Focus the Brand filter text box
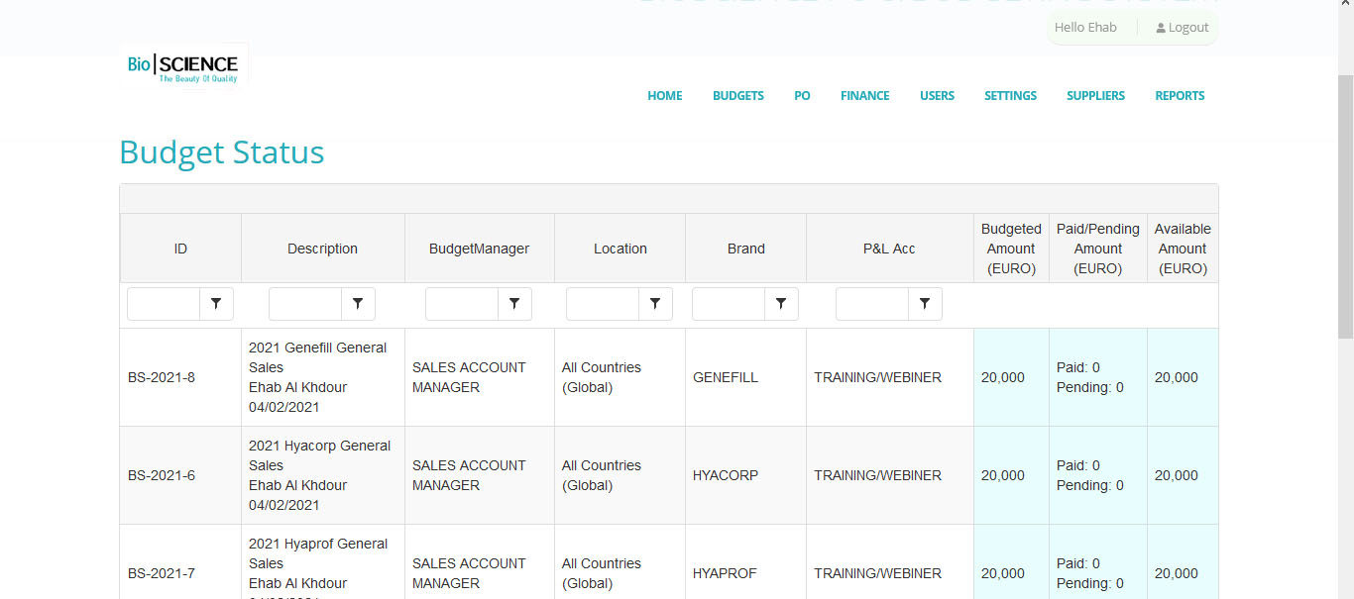Image resolution: width=1354 pixels, height=599 pixels. pos(729,304)
